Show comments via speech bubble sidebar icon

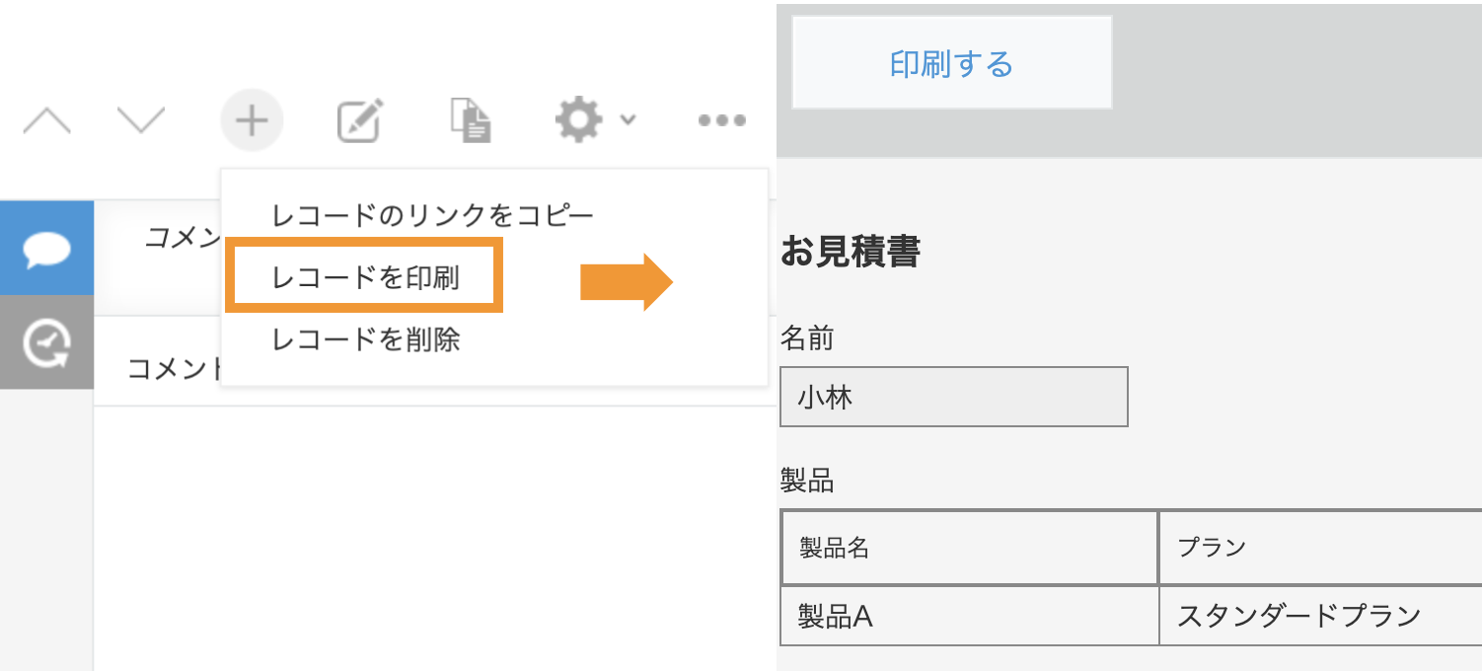[46, 248]
